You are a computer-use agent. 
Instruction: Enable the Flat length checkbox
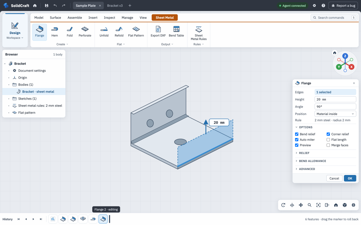click(328, 140)
